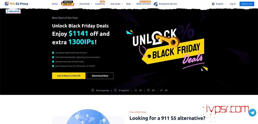This screenshot has width=258, height=124.
Task: Click the ZIP feature icon
Action: 148,90
